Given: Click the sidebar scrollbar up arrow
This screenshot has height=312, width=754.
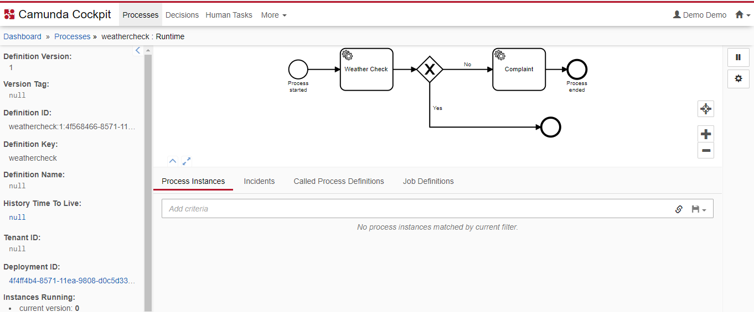Looking at the screenshot, I should pos(148,50).
